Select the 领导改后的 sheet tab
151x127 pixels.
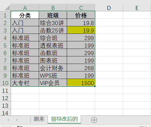(64, 119)
